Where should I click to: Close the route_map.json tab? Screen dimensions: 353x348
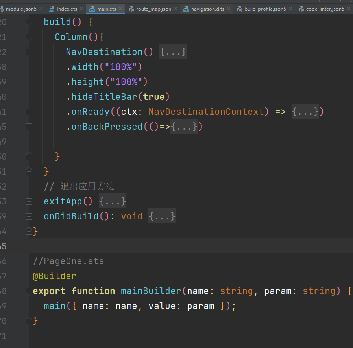176,9
